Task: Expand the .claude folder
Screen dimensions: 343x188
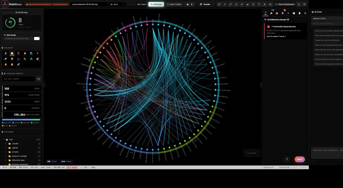Action: point(6,144)
